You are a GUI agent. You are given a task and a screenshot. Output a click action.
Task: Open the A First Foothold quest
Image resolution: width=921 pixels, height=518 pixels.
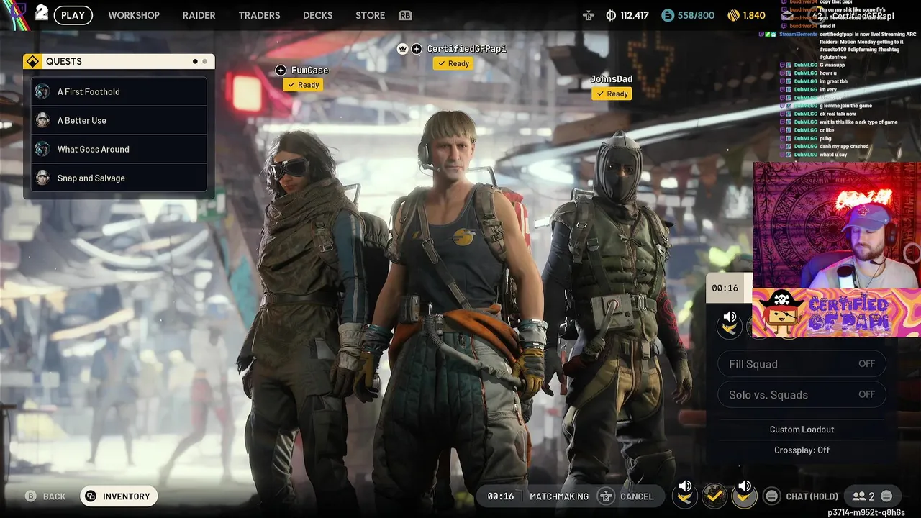pos(119,91)
